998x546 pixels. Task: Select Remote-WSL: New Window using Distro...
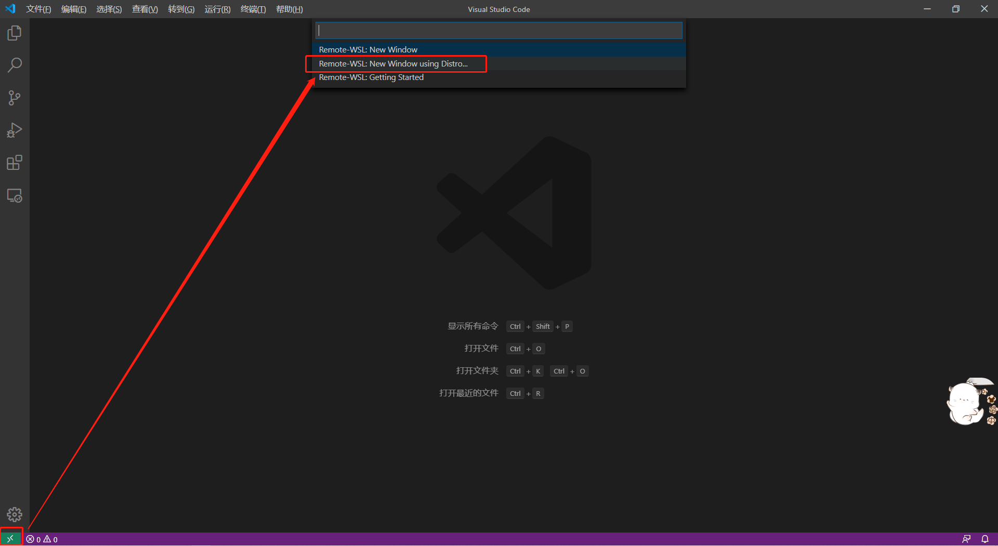499,64
